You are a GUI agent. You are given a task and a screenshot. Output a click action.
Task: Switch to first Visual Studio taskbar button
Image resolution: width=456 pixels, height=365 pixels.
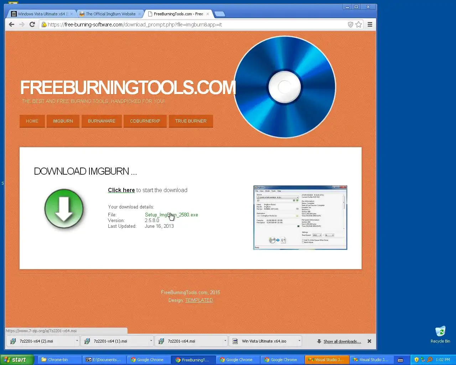click(327, 360)
